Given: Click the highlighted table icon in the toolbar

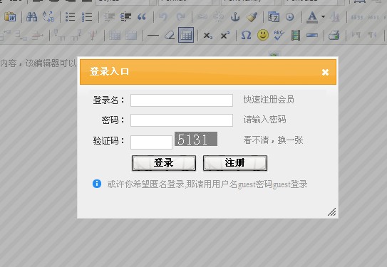Looking at the screenshot, I should (186, 35).
